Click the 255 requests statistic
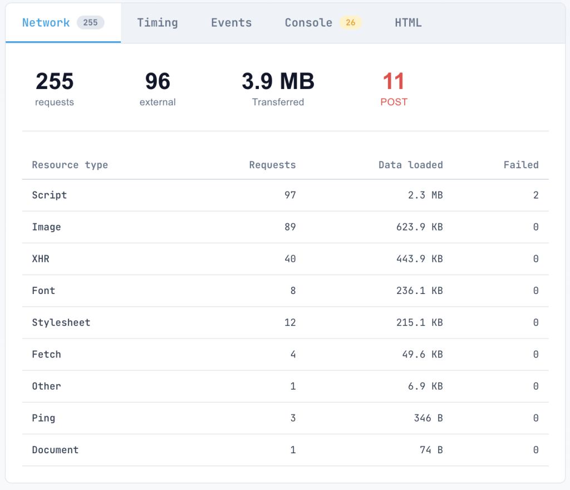This screenshot has width=570, height=490. click(55, 89)
